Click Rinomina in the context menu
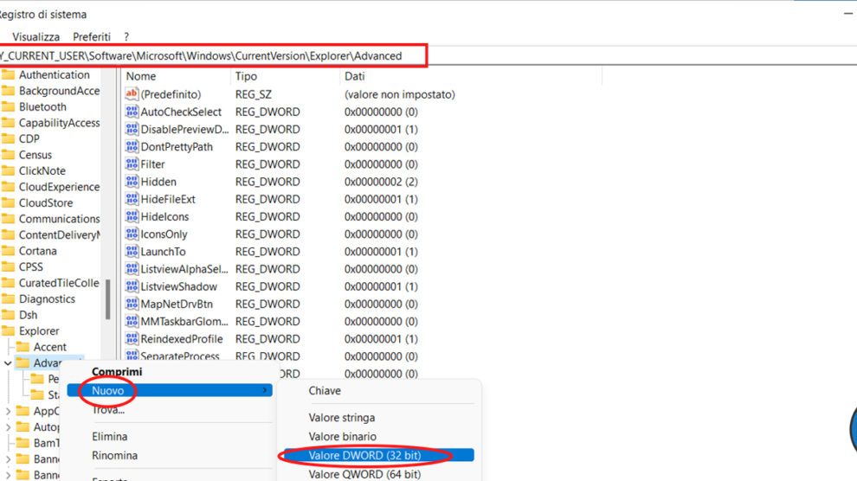Image resolution: width=857 pixels, height=481 pixels. tap(114, 455)
